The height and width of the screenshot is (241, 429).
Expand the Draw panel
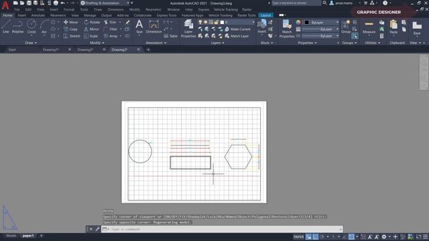pyautogui.click(x=31, y=43)
